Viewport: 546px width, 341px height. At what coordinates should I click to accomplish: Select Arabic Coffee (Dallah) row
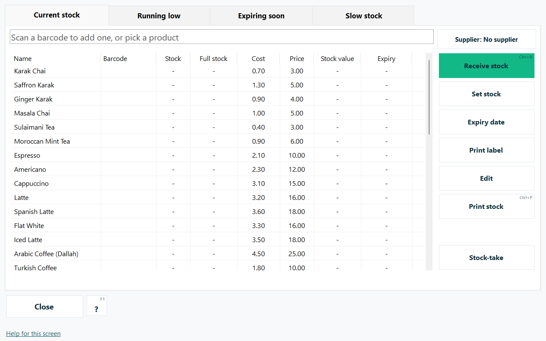[x=218, y=254]
